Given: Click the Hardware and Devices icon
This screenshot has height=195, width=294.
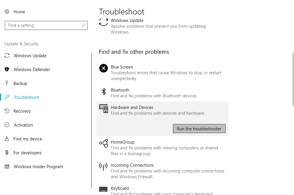Looking at the screenshot, I should point(104,109).
